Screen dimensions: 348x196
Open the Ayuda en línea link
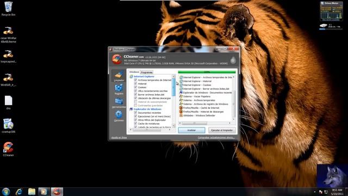(119, 138)
